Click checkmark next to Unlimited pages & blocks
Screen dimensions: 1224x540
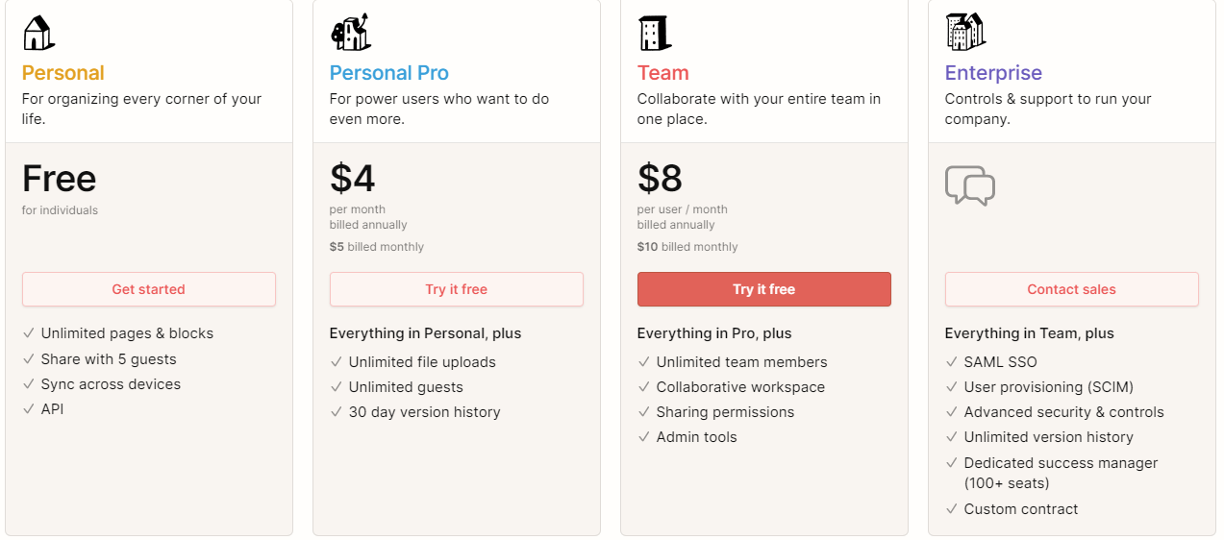pos(29,333)
